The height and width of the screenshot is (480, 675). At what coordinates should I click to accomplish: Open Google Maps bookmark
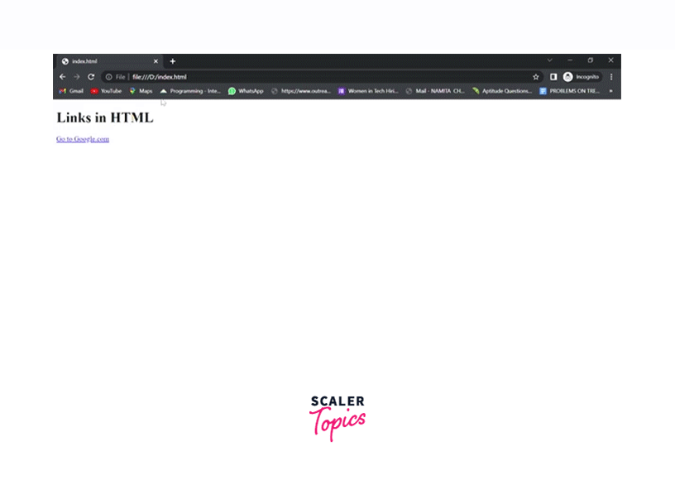point(141,91)
